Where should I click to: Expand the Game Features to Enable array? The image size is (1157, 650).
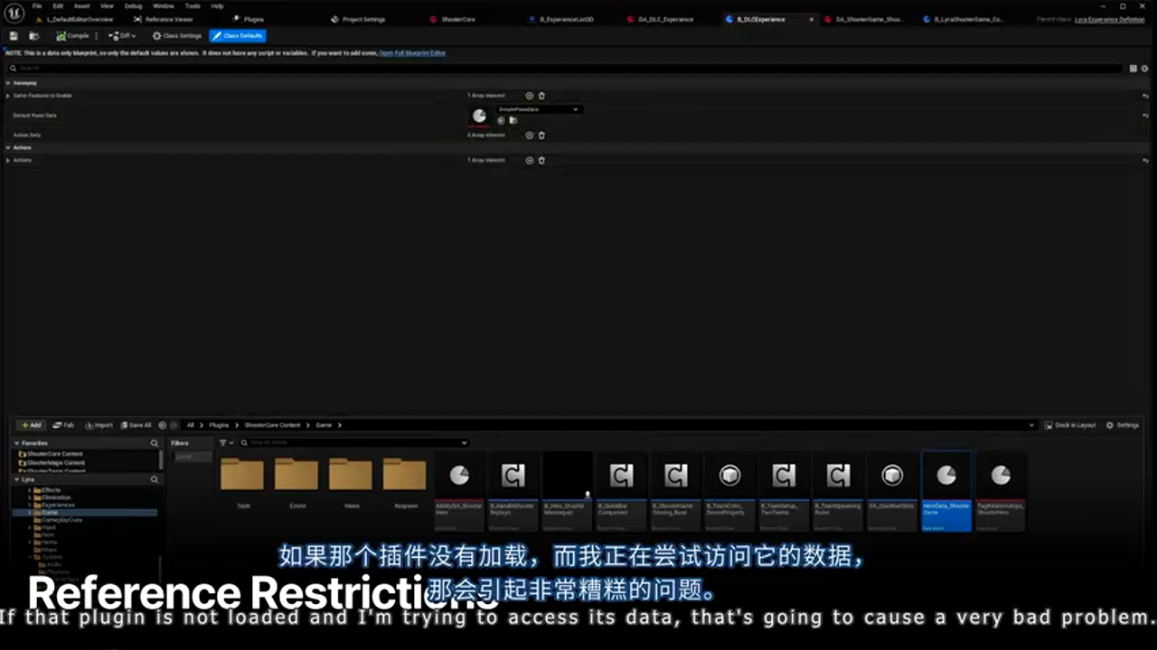tap(8, 96)
